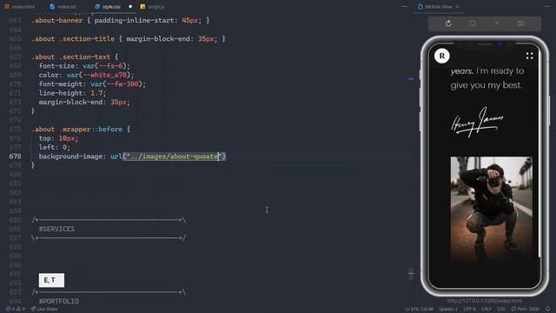The width and height of the screenshot is (556, 313).
Task: Change indentation via Spaces: 2
Action: [x=448, y=310]
